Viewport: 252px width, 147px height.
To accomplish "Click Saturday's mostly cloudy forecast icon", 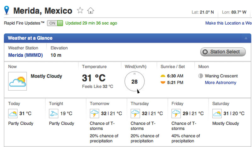I will click(x=217, y=113).
